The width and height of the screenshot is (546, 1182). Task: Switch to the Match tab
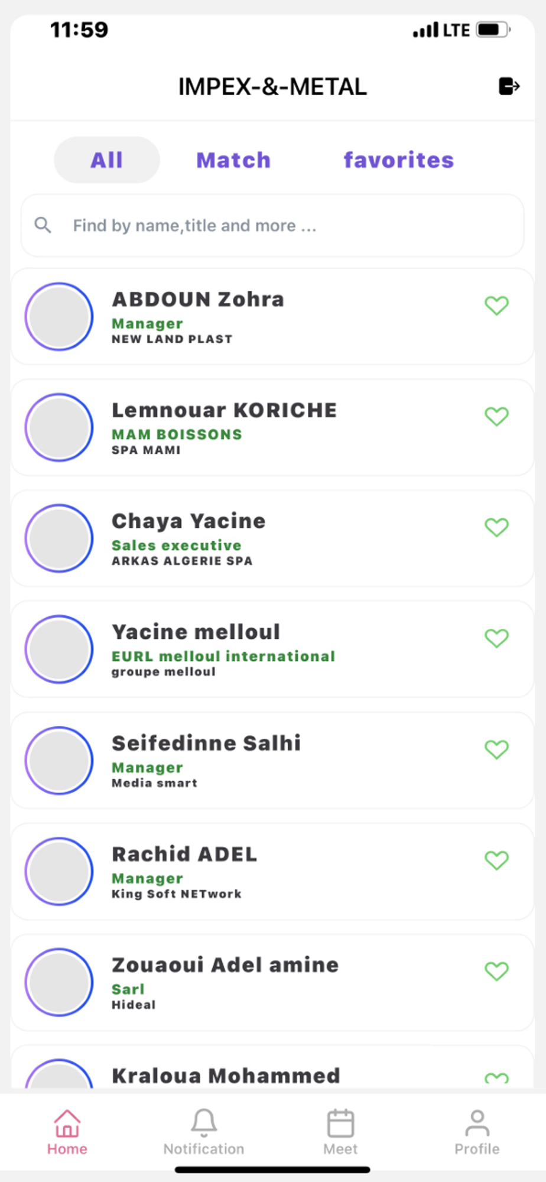tap(233, 160)
